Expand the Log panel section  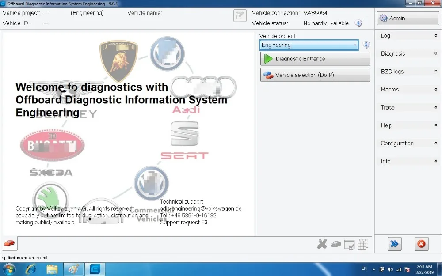coord(408,36)
